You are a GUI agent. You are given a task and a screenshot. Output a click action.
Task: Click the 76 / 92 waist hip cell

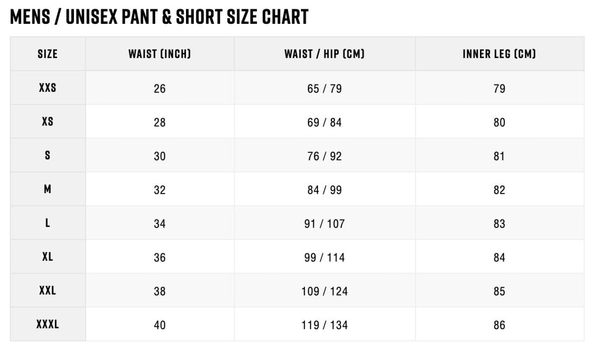pyautogui.click(x=324, y=156)
